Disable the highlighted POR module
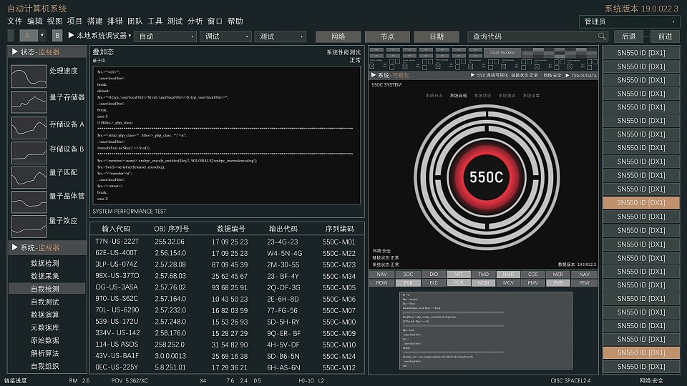The width and height of the screenshot is (687, 386). 459,283
